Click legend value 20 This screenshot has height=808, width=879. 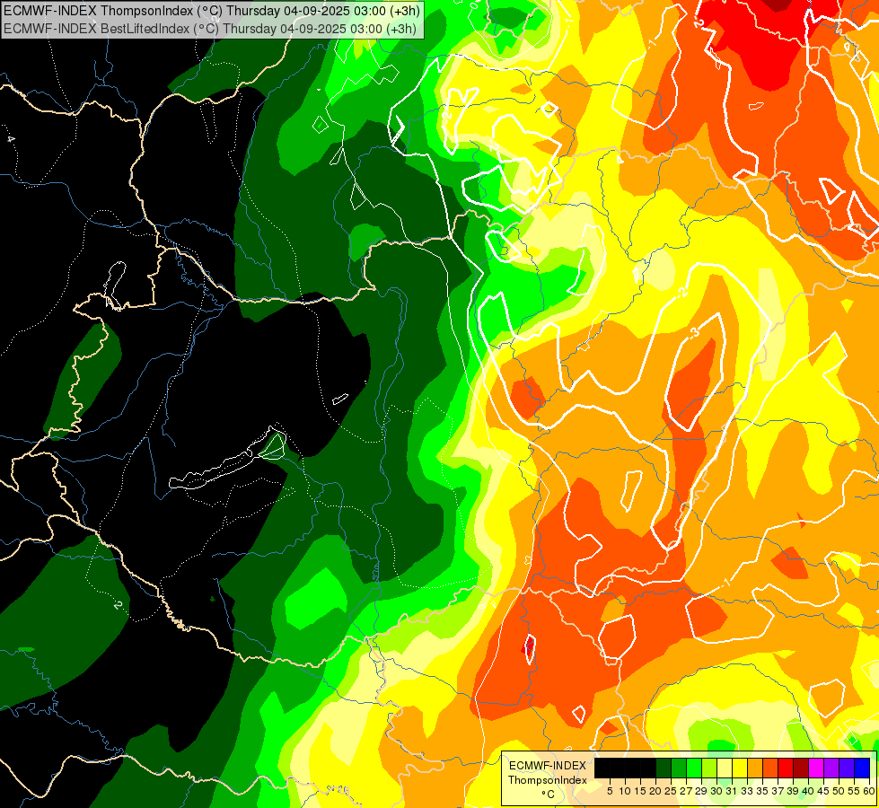[655, 791]
